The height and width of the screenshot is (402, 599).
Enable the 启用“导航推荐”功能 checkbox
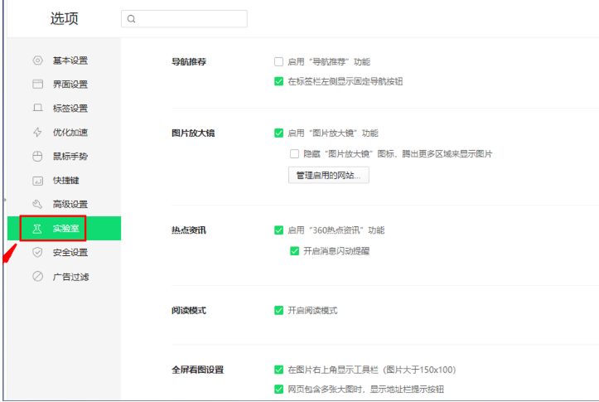279,61
